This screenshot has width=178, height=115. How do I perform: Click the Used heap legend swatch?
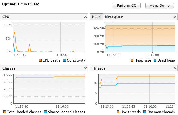pyautogui.click(x=155, y=60)
